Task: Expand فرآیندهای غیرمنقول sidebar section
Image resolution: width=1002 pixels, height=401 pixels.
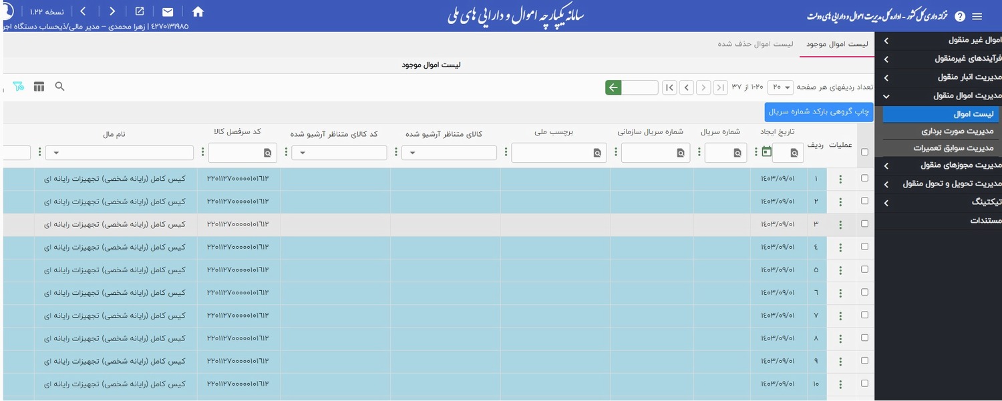Action: click(938, 59)
